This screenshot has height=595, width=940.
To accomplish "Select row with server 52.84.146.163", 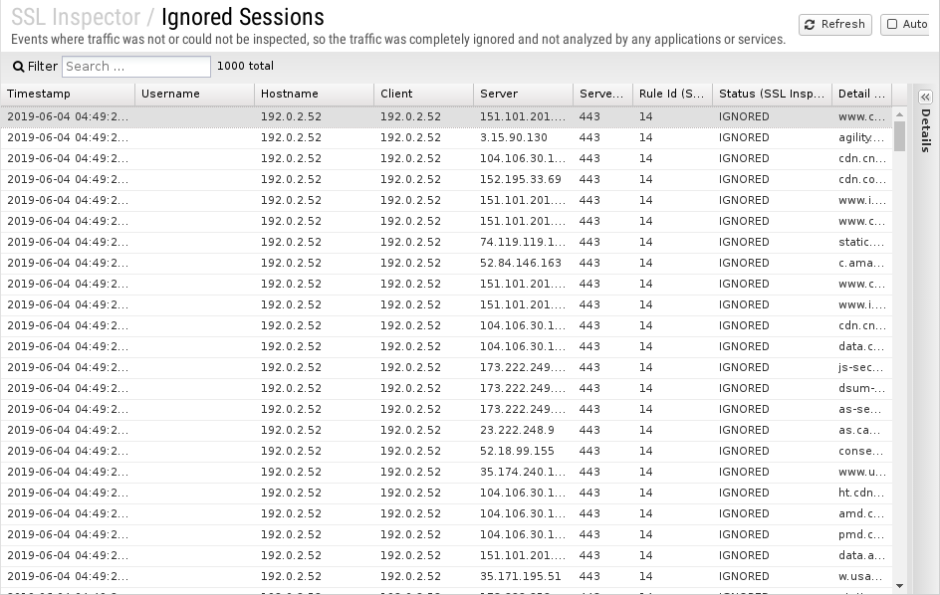I will 446,263.
